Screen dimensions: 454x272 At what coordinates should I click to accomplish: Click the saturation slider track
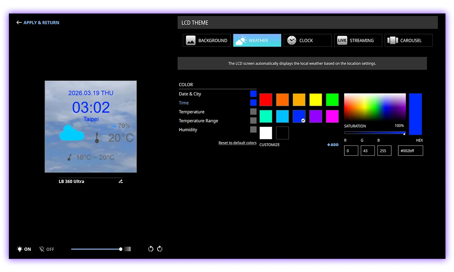pyautogui.click(x=374, y=133)
